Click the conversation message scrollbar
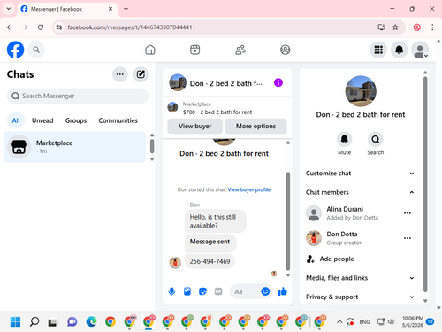442x332 pixels. point(288,221)
